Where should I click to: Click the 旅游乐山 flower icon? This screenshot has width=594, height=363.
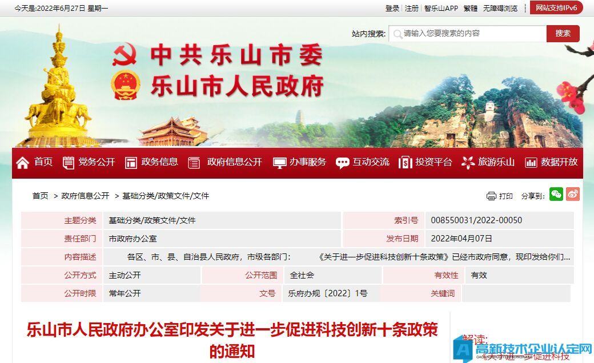[x=468, y=163]
